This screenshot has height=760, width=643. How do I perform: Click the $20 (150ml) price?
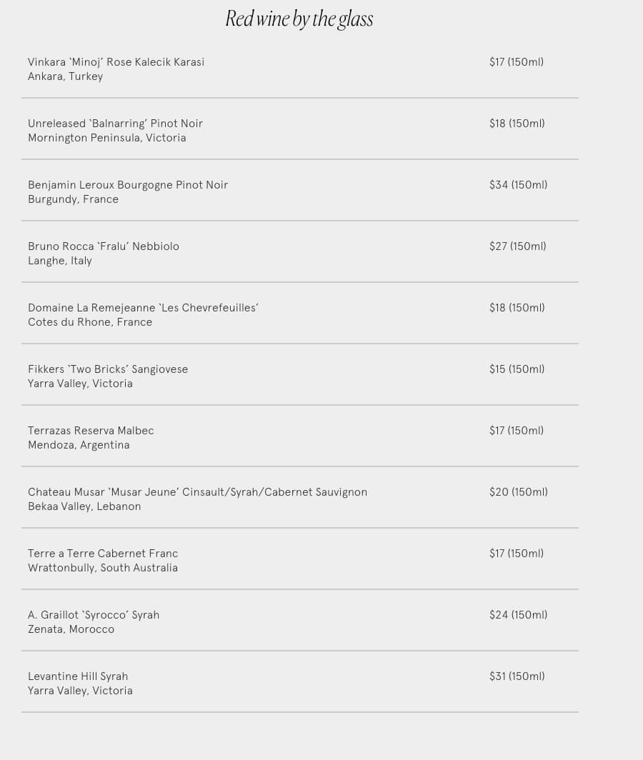click(518, 492)
